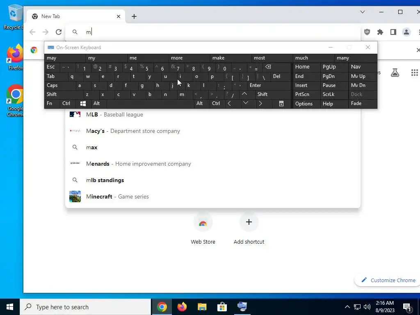
Task: Click the space bar key
Action: 150,103
